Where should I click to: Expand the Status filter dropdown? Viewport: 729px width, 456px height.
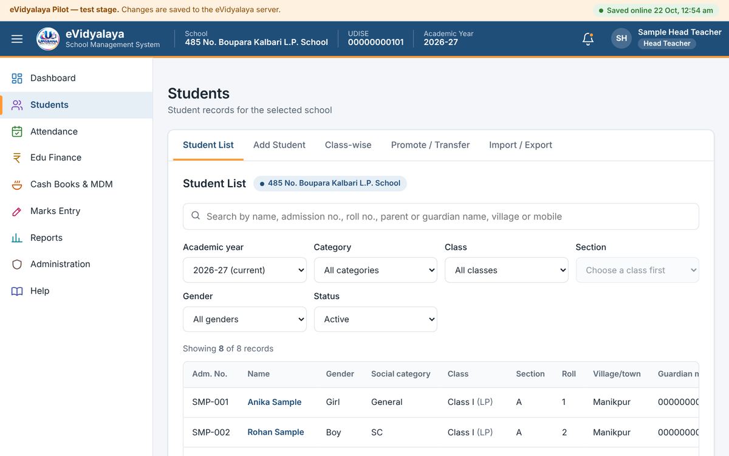coord(375,319)
